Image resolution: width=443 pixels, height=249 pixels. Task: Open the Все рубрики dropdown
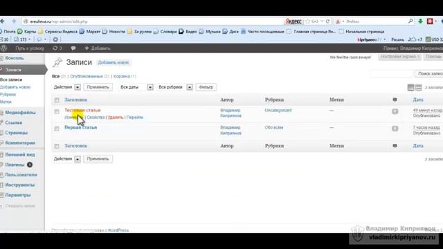pyautogui.click(x=175, y=87)
